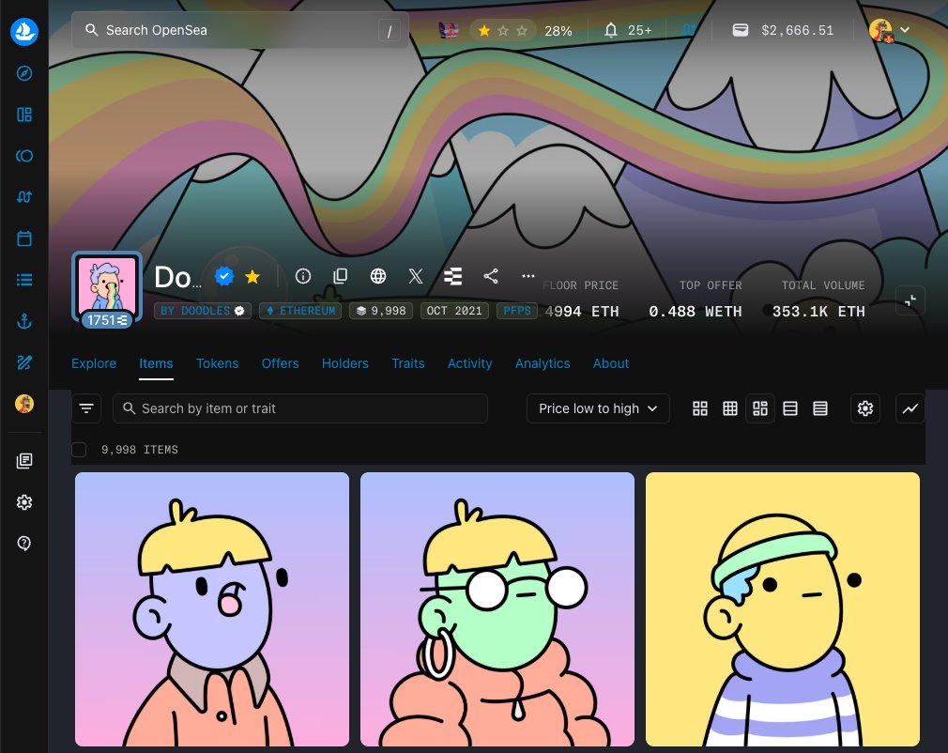Open the view settings gear
Image resolution: width=948 pixels, height=753 pixels.
pos(865,408)
